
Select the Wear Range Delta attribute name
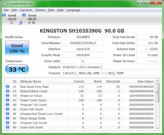33,118
